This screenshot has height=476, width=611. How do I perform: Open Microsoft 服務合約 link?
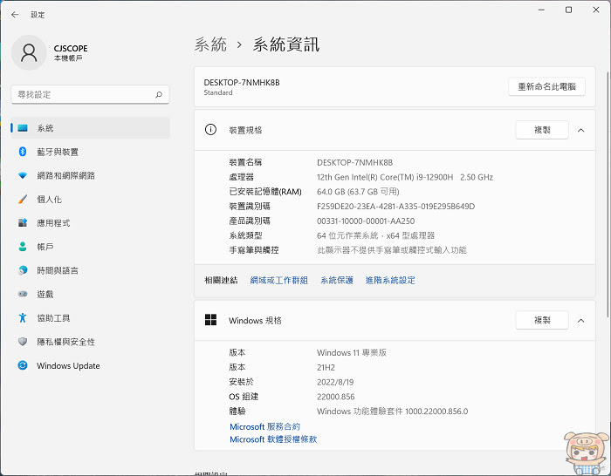[265, 426]
